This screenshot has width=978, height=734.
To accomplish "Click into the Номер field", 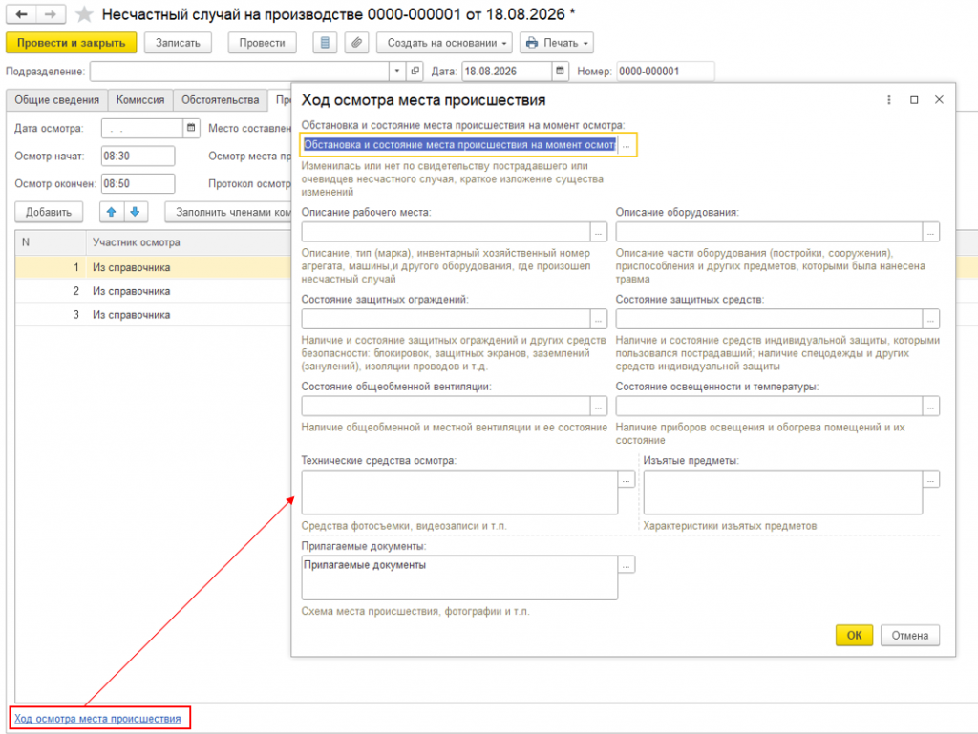I will pyautogui.click(x=666, y=71).
